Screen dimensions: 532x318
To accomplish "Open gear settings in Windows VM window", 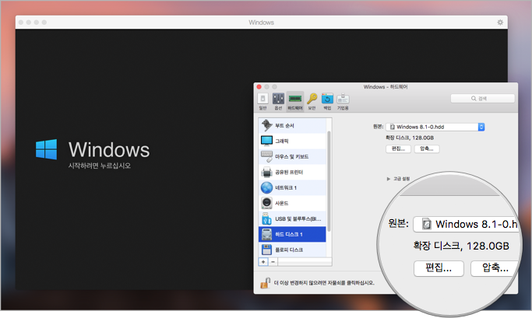I will coord(500,23).
